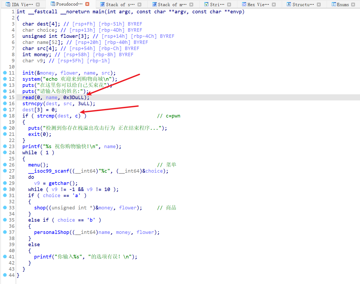Click the shop function call on line 33

40,208
